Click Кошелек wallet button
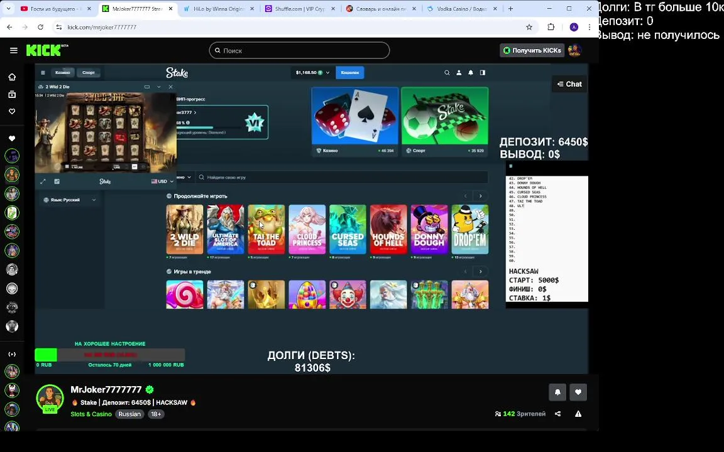Viewport: 724px width, 452px height. 350,72
